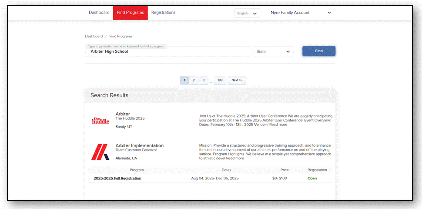Click the $0- $100 price cell
The width and height of the screenshot is (422, 209).
click(x=280, y=178)
